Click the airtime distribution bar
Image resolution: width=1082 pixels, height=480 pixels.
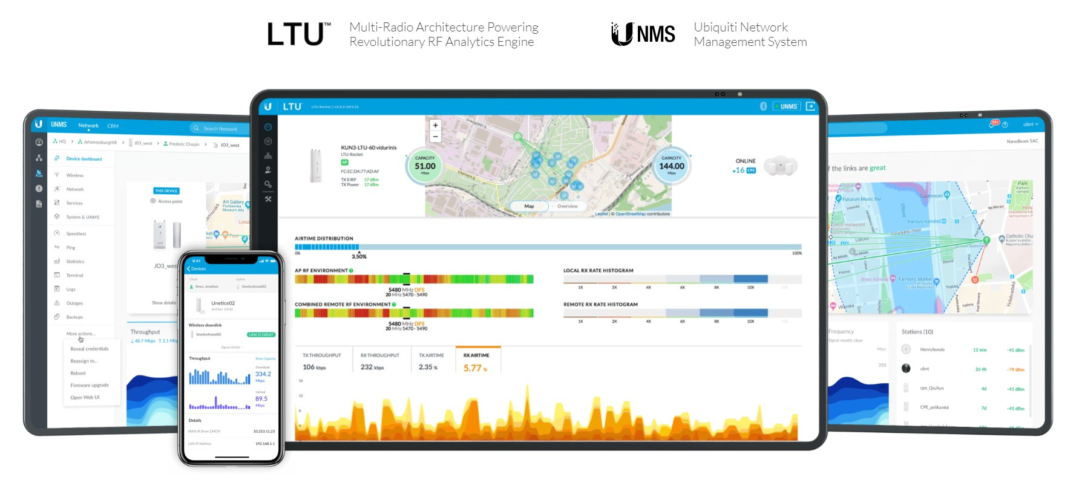pyautogui.click(x=548, y=247)
